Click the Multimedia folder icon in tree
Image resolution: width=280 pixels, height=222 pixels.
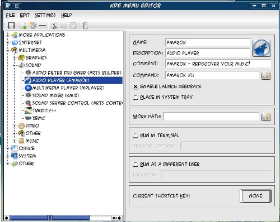click(x=15, y=50)
